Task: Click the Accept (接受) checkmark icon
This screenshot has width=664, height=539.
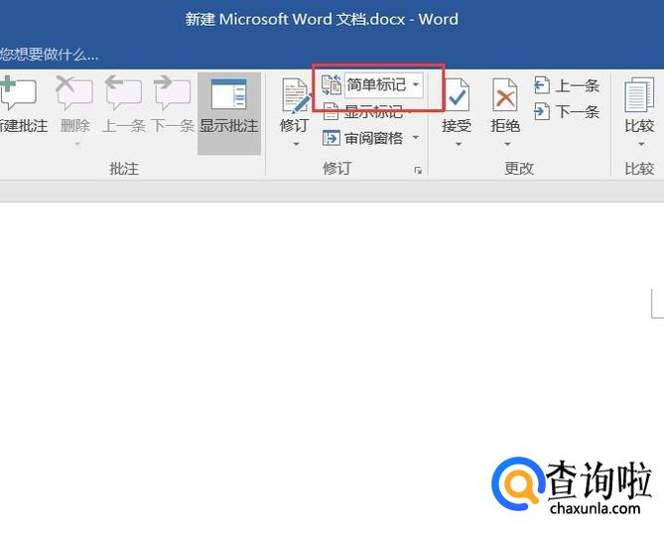Action: point(457,96)
